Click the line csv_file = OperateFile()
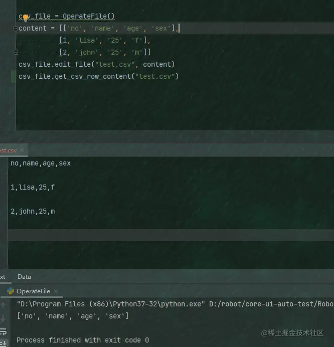The height and width of the screenshot is (347, 334). click(x=67, y=17)
